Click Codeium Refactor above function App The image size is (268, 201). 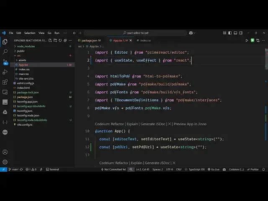click(109, 124)
